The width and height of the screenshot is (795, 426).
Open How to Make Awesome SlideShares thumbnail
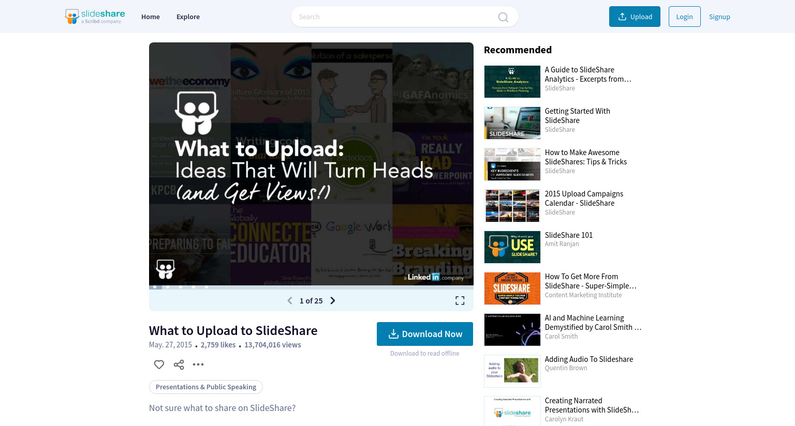(512, 164)
